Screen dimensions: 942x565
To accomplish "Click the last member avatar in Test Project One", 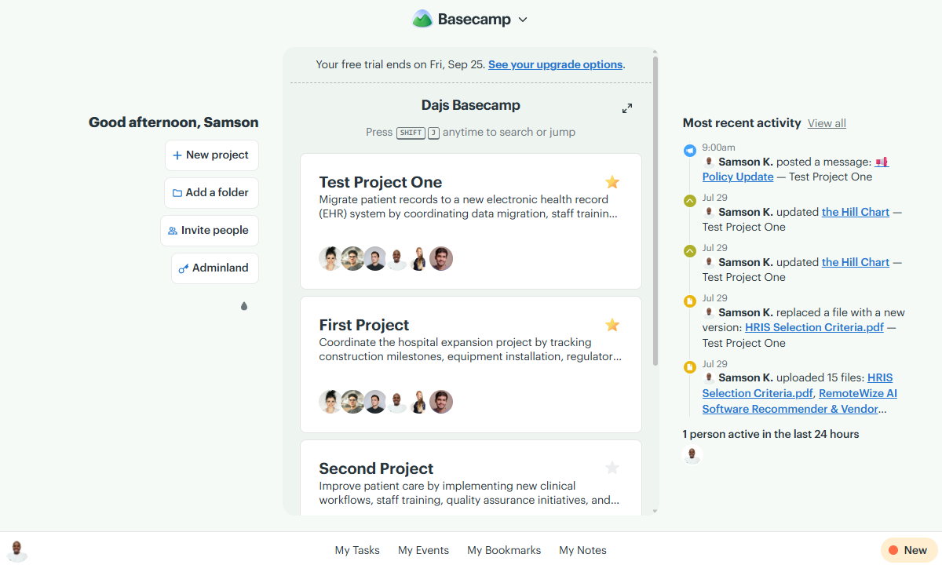I will (441, 259).
